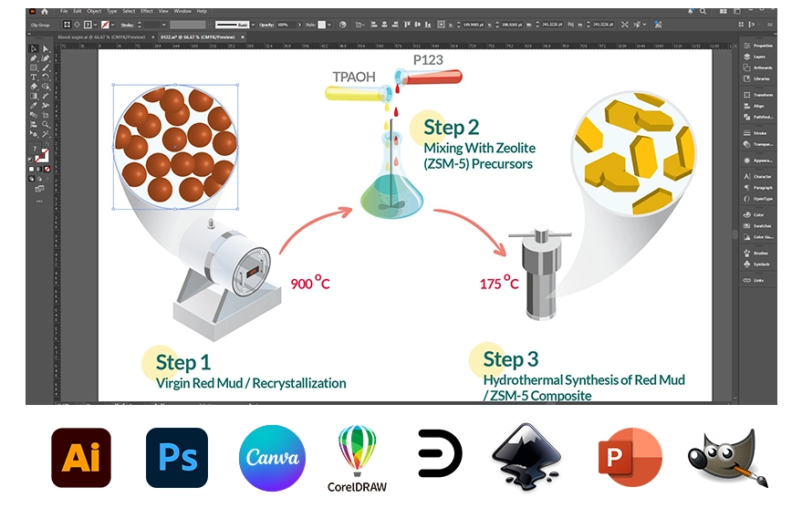Open the Arrange Documents icon
The image size is (802, 508).
724,11
